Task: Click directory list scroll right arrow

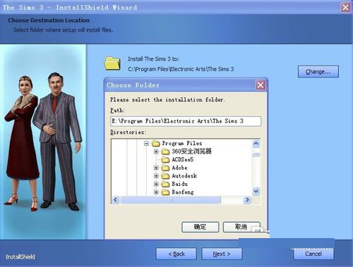Action: (247, 199)
